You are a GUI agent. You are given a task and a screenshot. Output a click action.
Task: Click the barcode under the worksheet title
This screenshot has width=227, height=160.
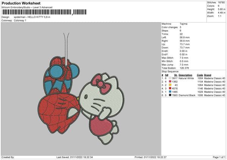click(x=44, y=12)
